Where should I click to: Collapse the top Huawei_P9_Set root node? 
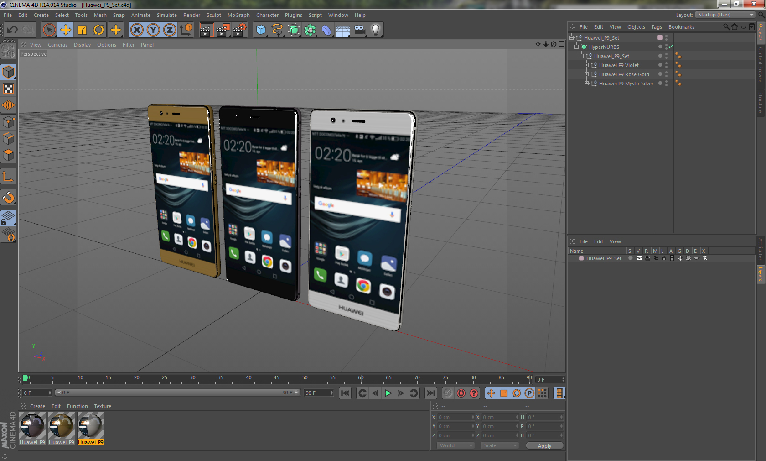[x=571, y=38]
